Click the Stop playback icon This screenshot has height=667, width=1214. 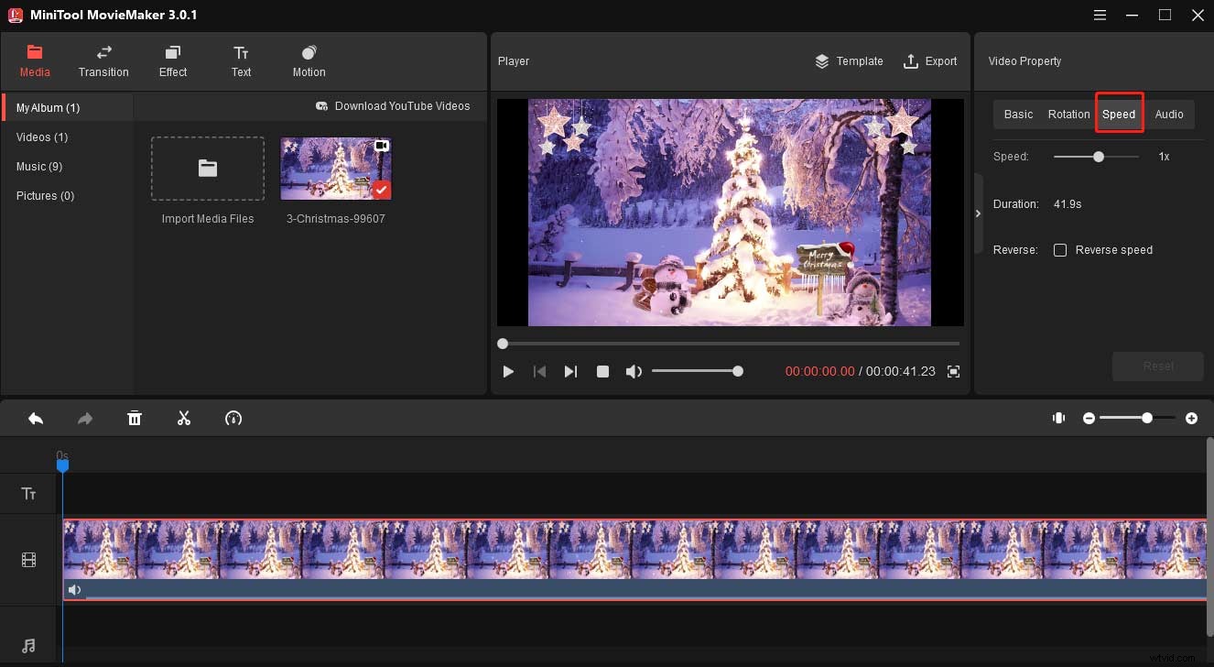pos(602,371)
